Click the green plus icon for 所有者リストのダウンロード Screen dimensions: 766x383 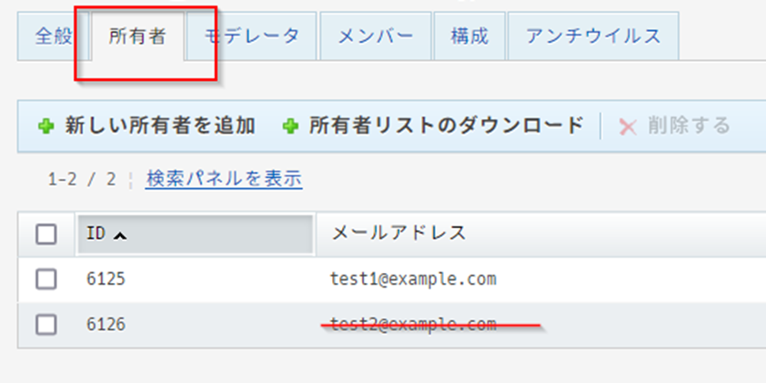(x=290, y=126)
